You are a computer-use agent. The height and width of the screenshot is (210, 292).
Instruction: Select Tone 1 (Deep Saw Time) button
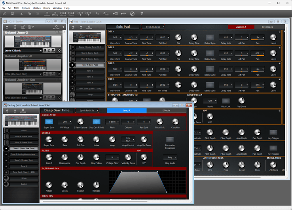pos(24,148)
